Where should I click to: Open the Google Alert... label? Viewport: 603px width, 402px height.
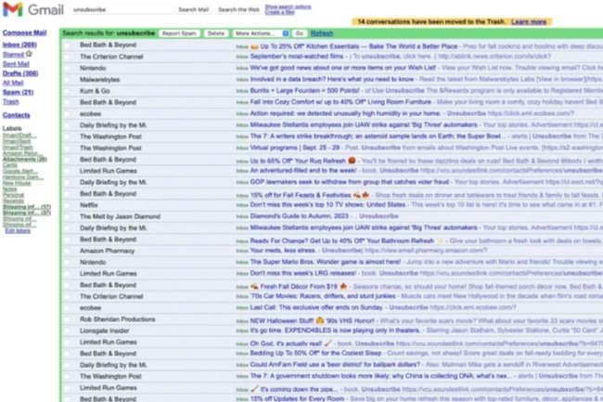point(20,171)
